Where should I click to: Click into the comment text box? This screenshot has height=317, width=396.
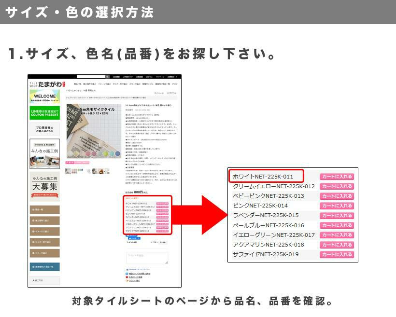point(147,258)
